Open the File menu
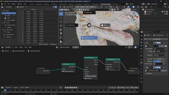169x95 pixels. (x=5, y=4)
